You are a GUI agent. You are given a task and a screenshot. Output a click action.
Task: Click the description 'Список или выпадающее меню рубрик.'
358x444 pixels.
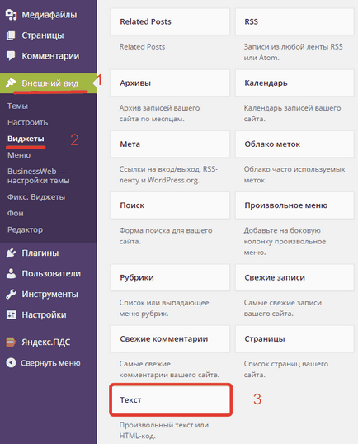coord(164,308)
